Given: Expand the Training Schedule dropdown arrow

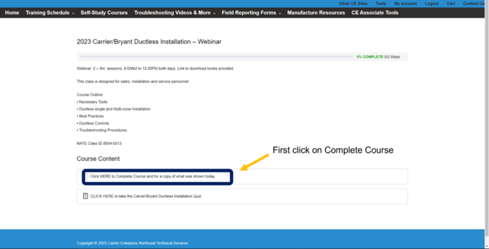Looking at the screenshot, I should [73, 13].
